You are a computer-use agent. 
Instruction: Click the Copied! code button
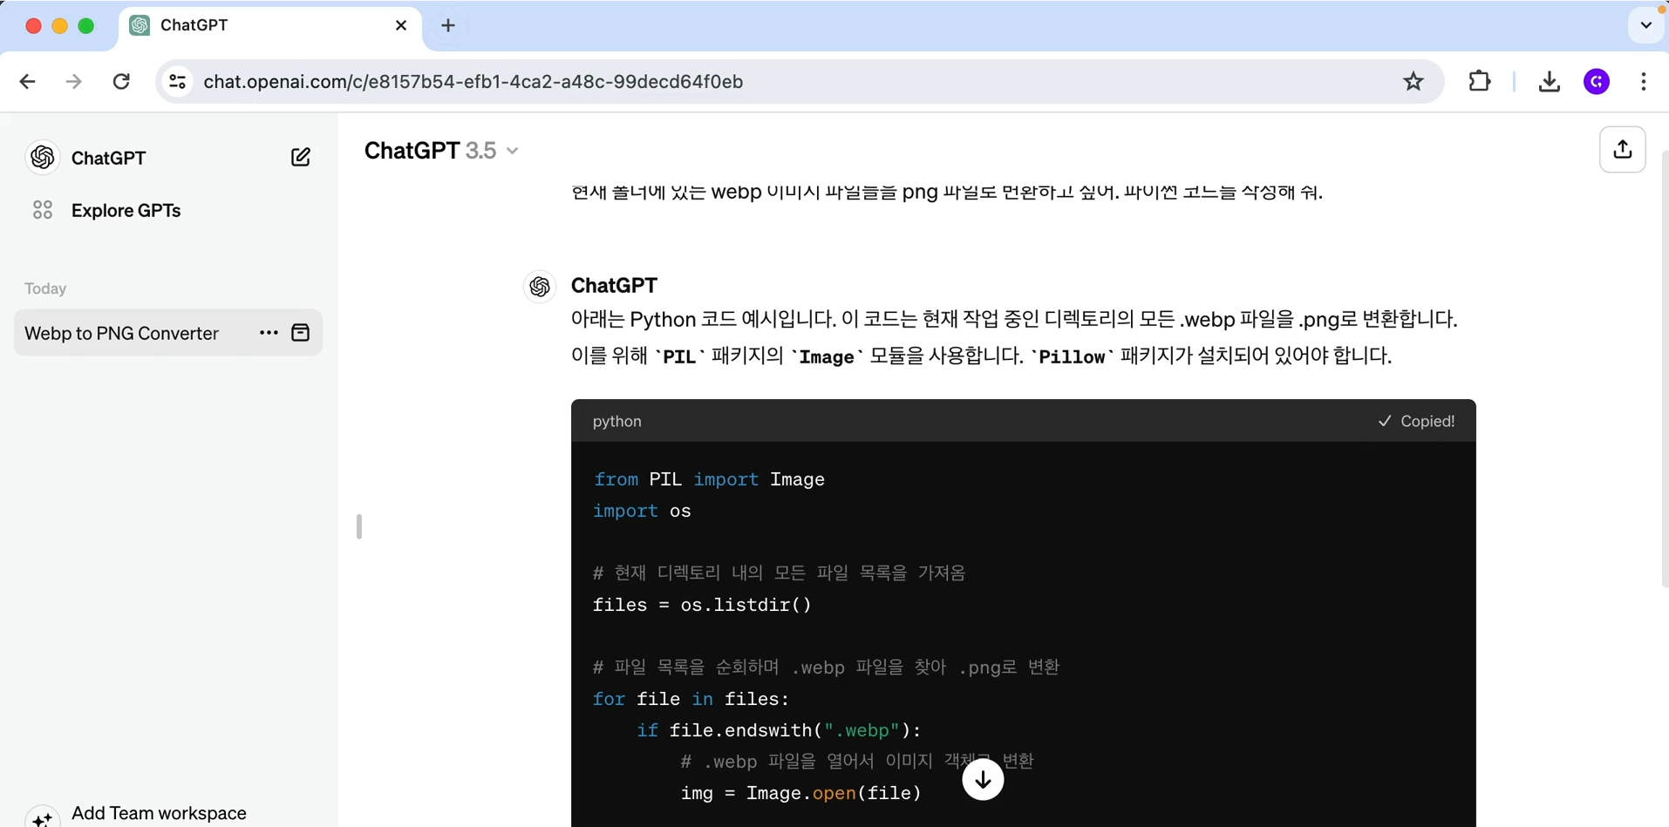[x=1416, y=421]
